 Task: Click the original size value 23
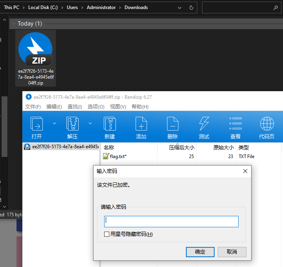[x=231, y=157]
